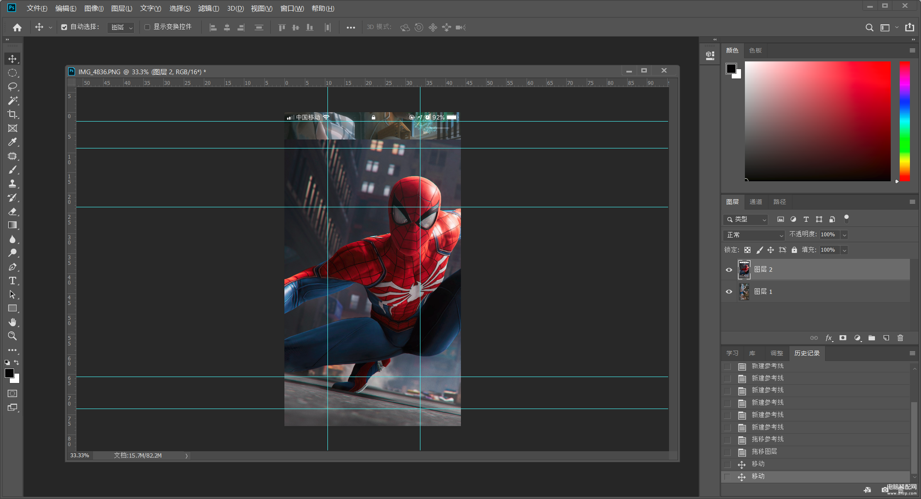This screenshot has width=921, height=499.
Task: Select the Pen tool
Action: coord(12,267)
